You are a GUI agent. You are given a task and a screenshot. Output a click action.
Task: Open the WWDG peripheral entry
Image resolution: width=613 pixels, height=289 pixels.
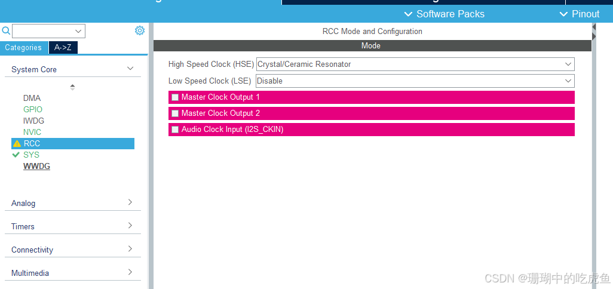(37, 167)
